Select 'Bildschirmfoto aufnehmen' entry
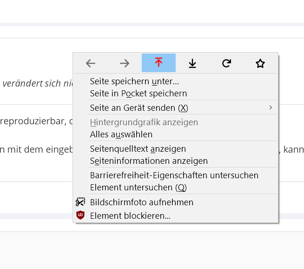304x269 pixels. click(x=142, y=202)
